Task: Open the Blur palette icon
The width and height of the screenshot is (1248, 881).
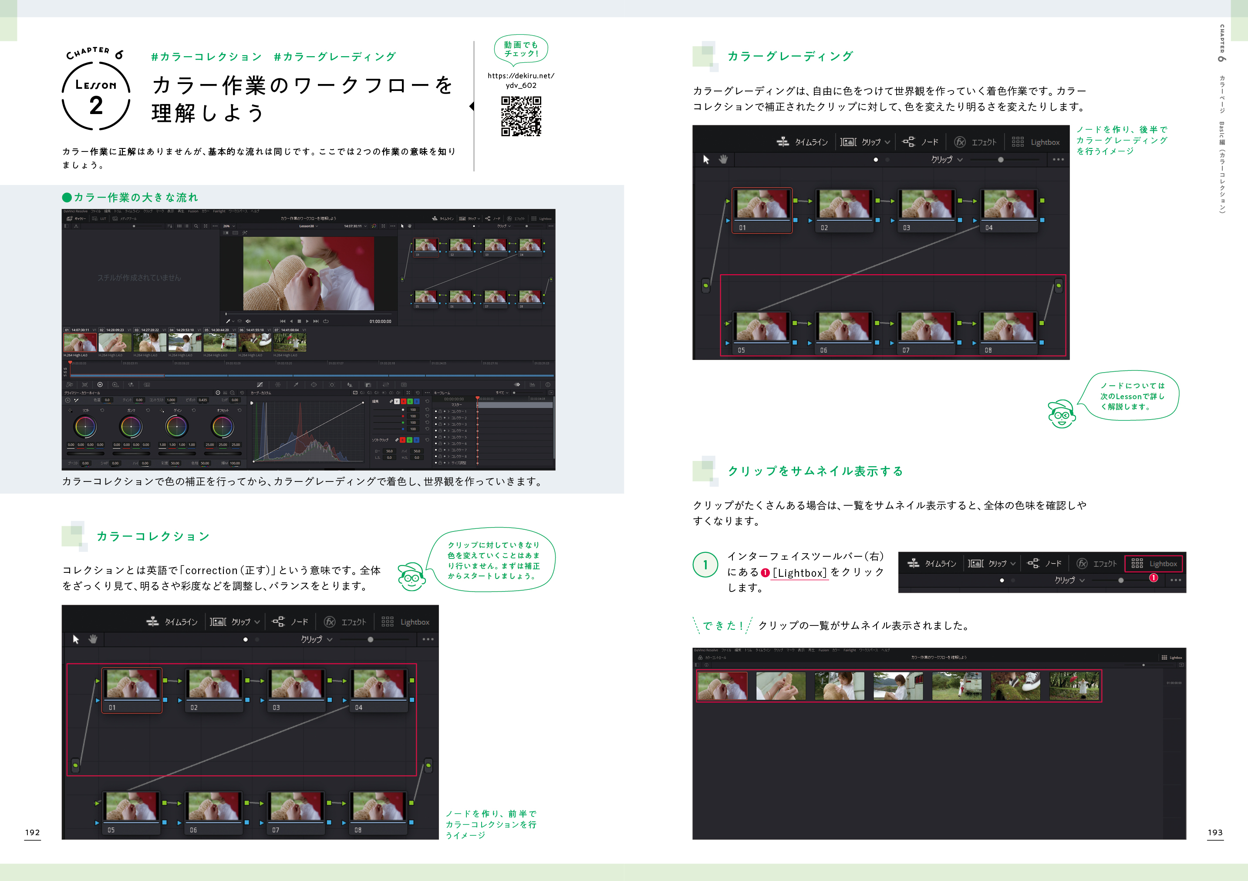Action: pos(350,385)
